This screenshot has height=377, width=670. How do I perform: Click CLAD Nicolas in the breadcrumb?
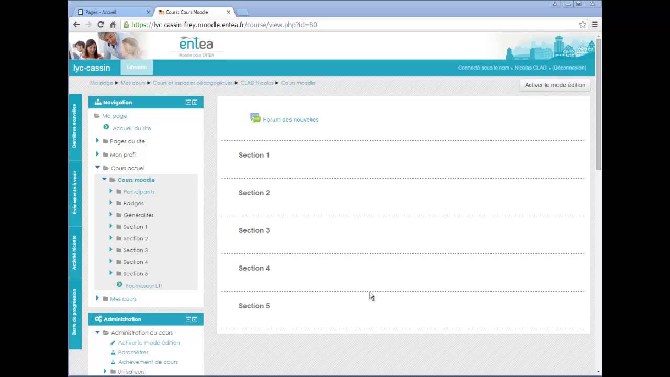(257, 83)
